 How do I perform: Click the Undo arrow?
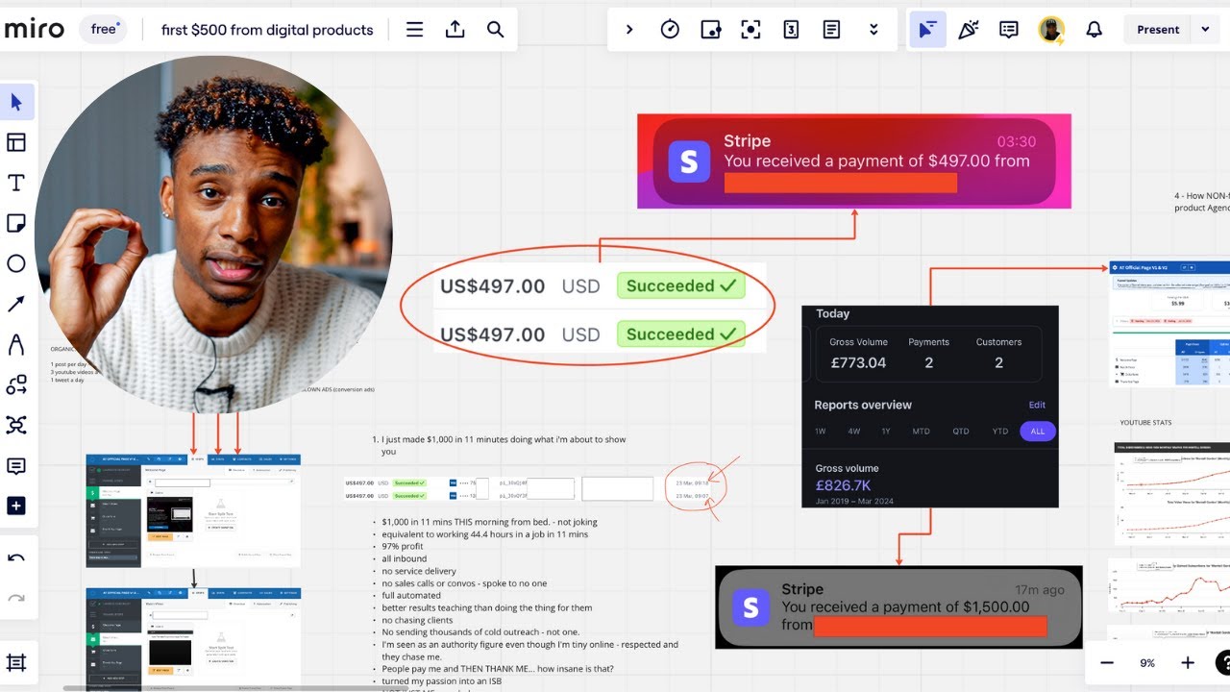[x=16, y=557]
